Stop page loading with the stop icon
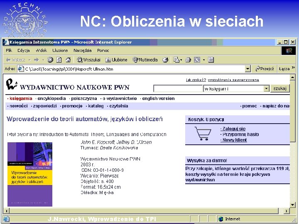299x224 pixels. click(x=50, y=60)
